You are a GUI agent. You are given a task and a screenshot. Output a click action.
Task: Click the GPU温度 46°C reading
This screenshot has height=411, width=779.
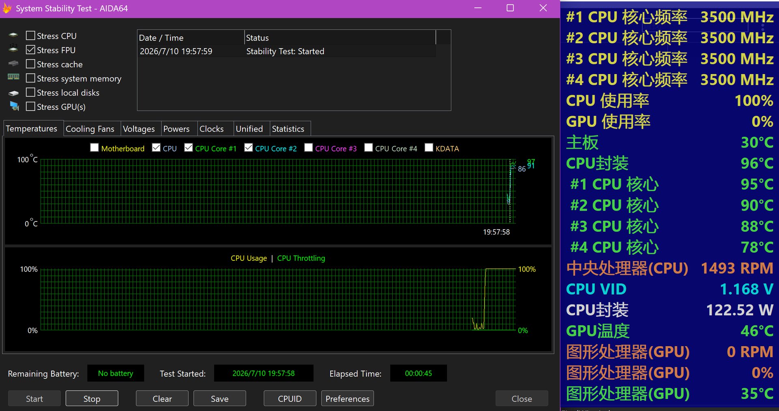click(x=669, y=331)
